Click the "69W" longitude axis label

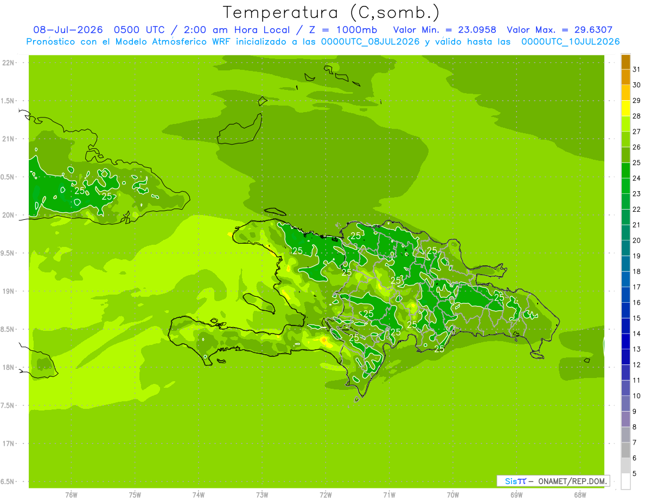click(x=516, y=495)
